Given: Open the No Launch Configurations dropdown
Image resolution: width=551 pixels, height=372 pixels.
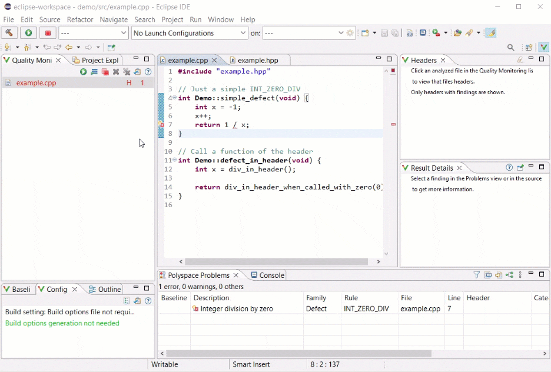Looking at the screenshot, I should [244, 33].
